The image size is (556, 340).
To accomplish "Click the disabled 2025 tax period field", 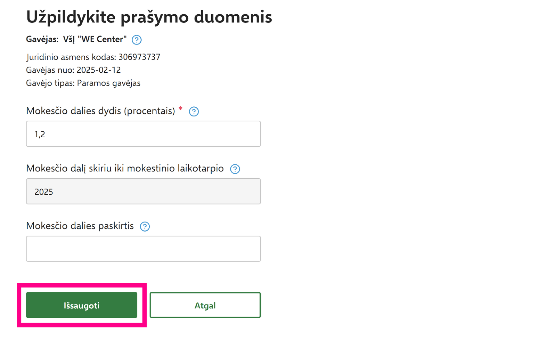I will [x=143, y=191].
